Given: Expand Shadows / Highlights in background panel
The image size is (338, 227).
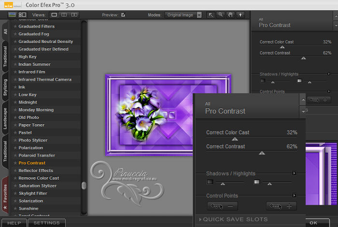Looking at the screenshot, I should pyautogui.click(x=329, y=74).
